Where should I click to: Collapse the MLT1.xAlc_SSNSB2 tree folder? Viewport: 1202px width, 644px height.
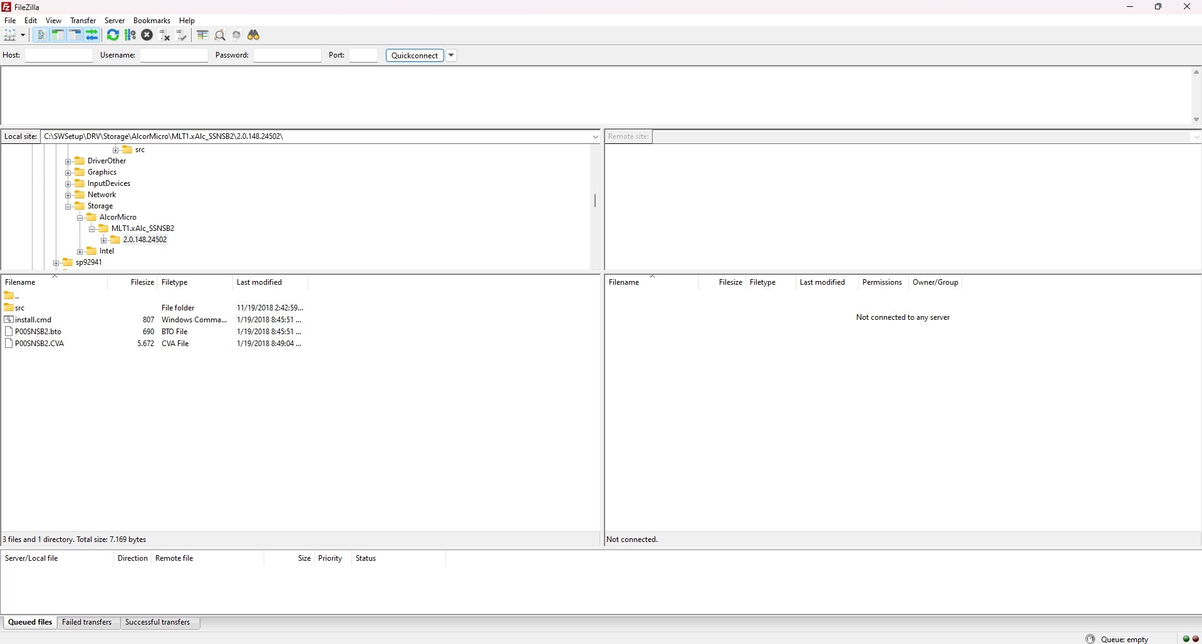point(92,229)
